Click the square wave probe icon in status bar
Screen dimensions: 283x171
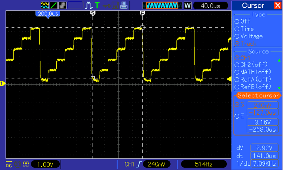coord(26,164)
